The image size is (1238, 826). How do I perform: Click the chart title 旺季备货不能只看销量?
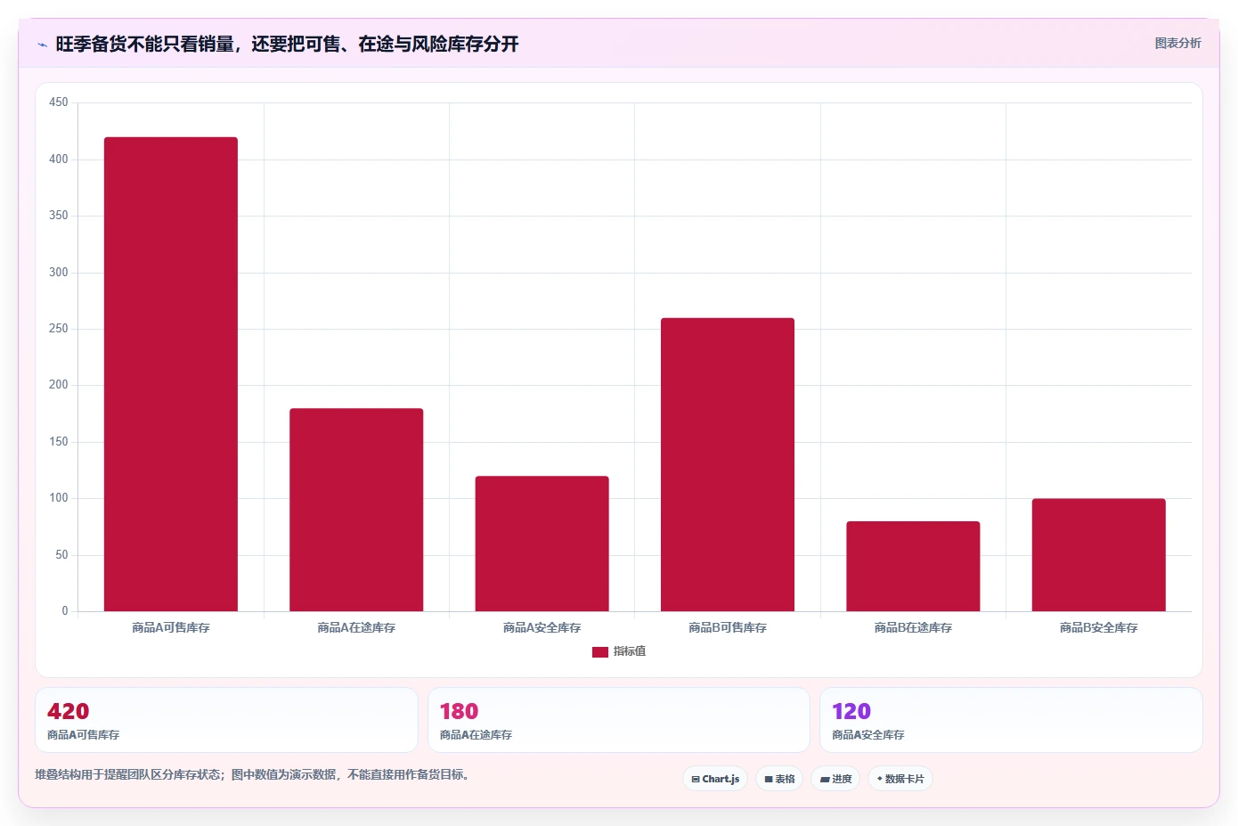pyautogui.click(x=287, y=44)
